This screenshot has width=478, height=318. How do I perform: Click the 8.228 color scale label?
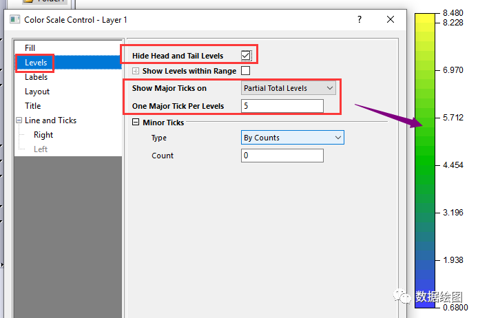coord(453,23)
